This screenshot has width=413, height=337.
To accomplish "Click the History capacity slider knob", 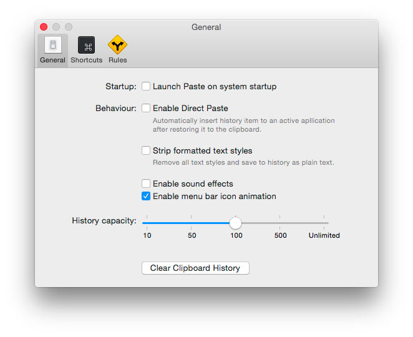I will [x=235, y=223].
